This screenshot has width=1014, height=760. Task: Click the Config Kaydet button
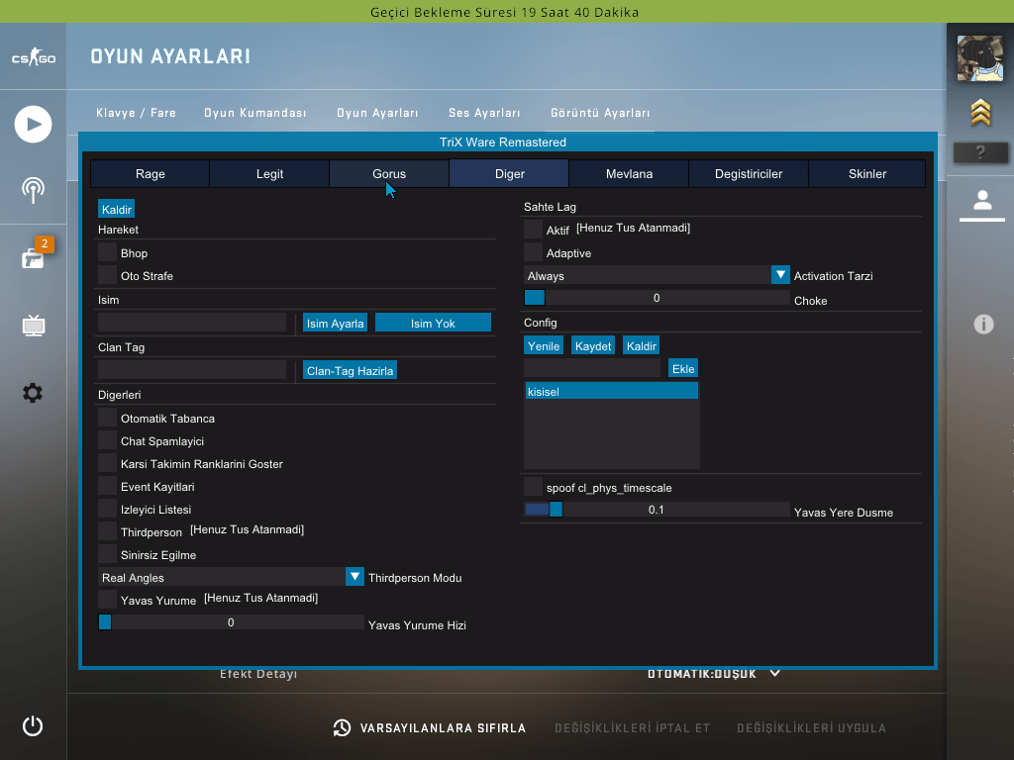pyautogui.click(x=593, y=345)
